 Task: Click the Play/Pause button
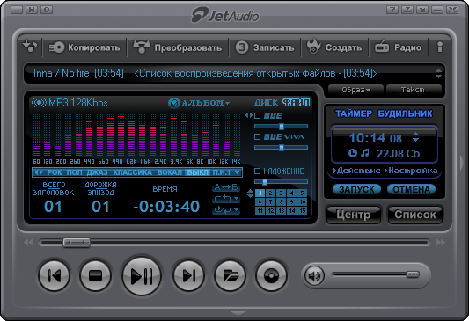click(x=142, y=275)
